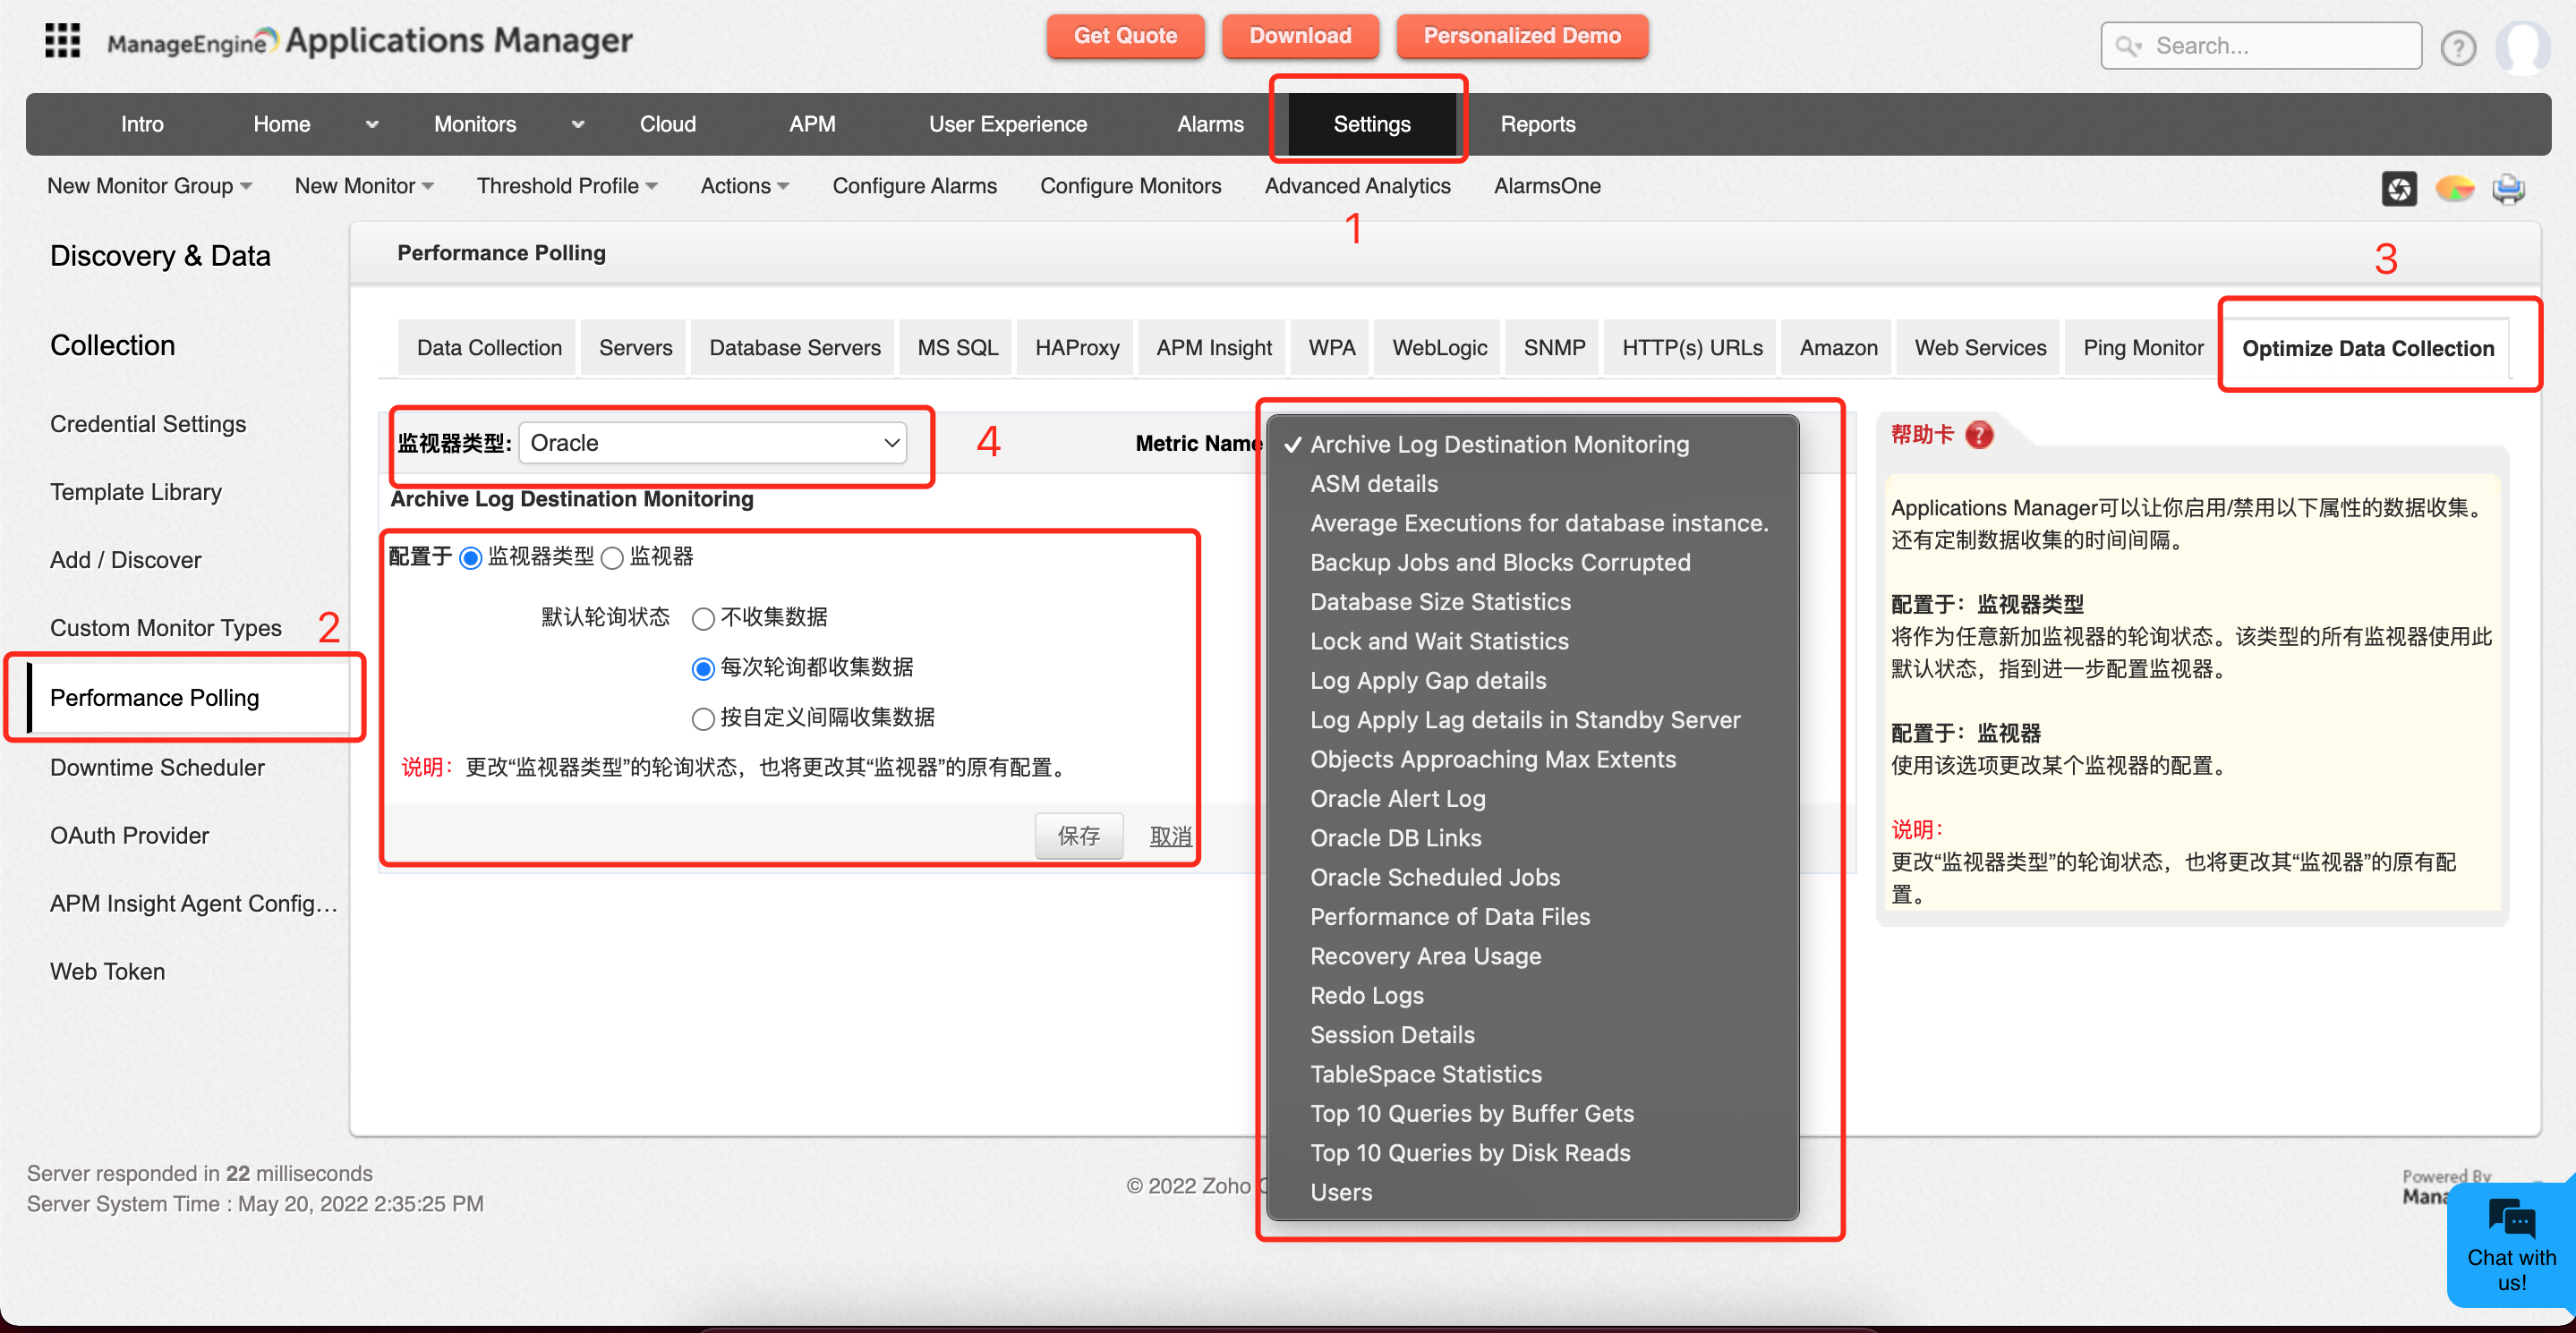Screen dimensions: 2576x1333
Task: Select Top 10 Queries by Disk Reads
Action: 1532,1153
